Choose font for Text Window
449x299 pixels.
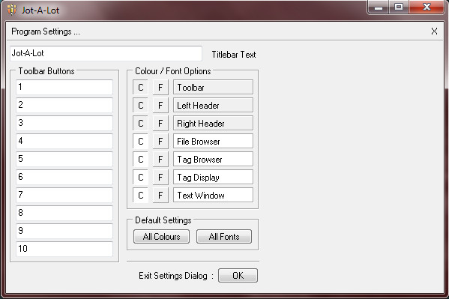[x=160, y=196]
